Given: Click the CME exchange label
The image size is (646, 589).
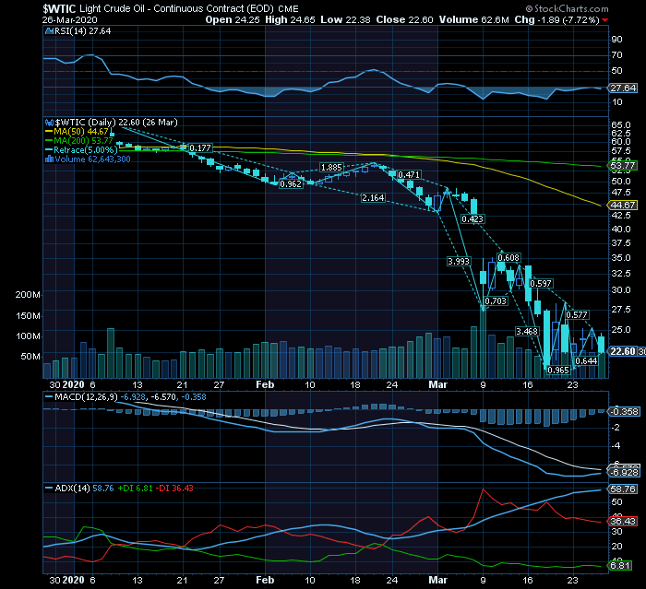Looking at the screenshot, I should 289,9.
